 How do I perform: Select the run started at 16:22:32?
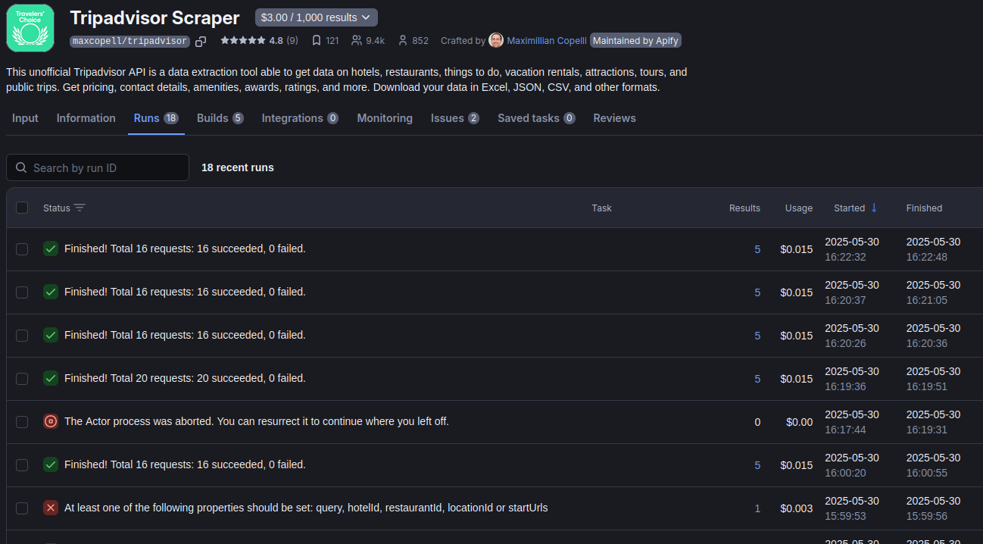22,249
